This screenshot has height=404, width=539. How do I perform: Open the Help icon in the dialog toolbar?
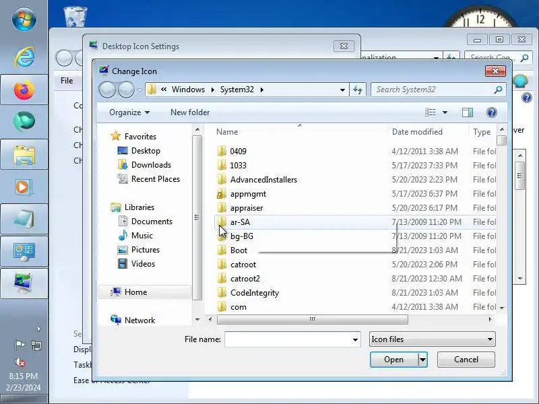[492, 112]
